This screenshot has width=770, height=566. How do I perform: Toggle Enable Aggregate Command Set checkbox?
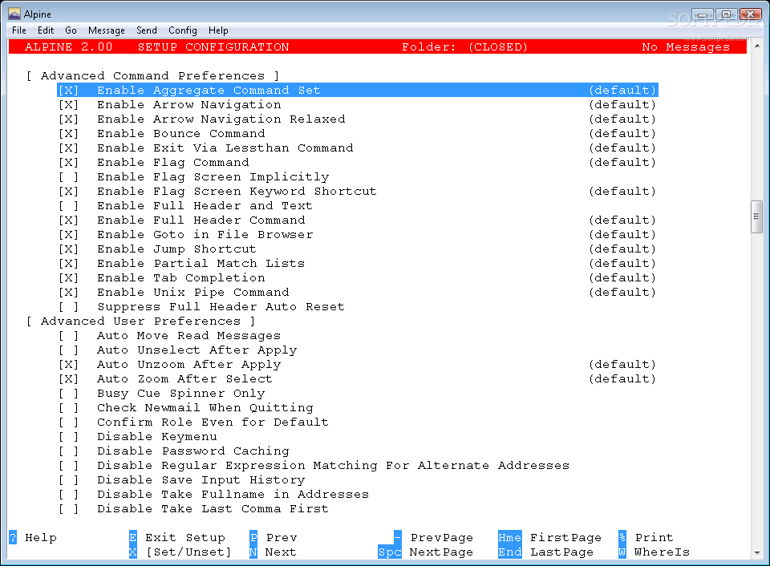pos(68,91)
